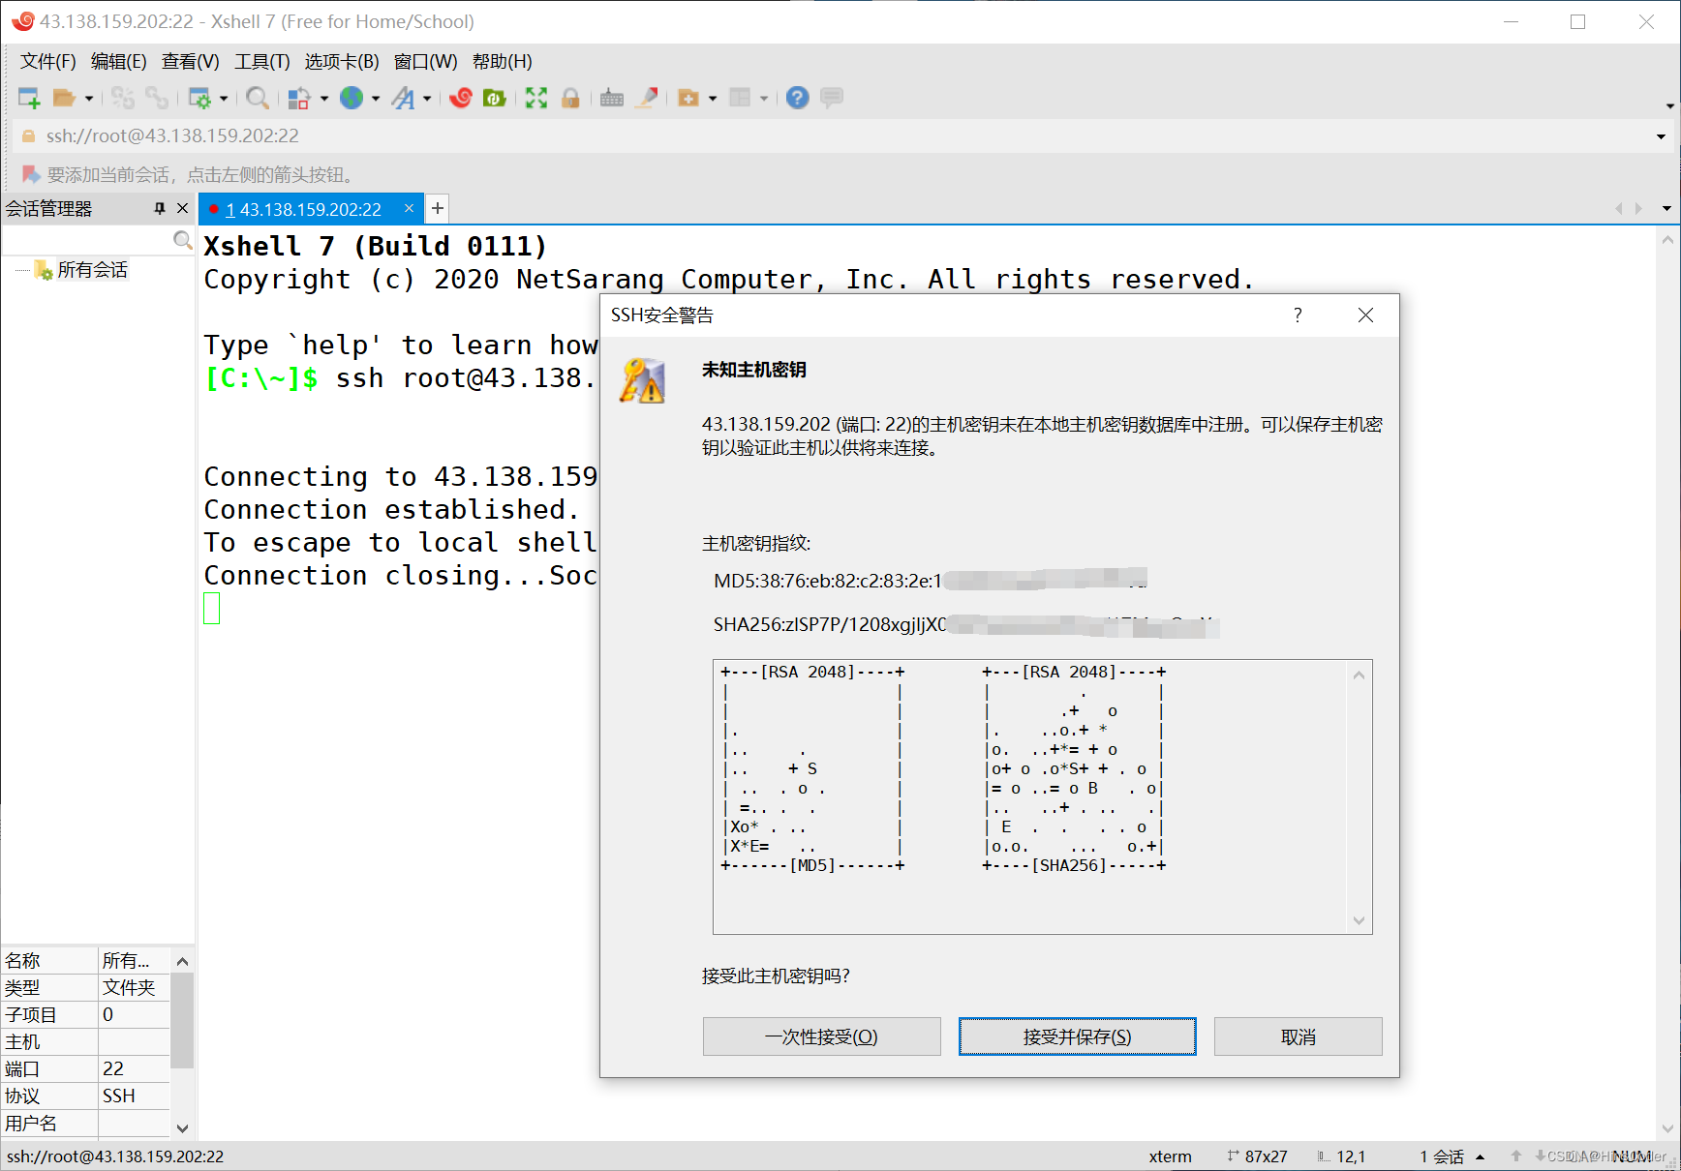This screenshot has width=1681, height=1171.
Task: Click the key mapping keyboard icon
Action: click(x=612, y=98)
